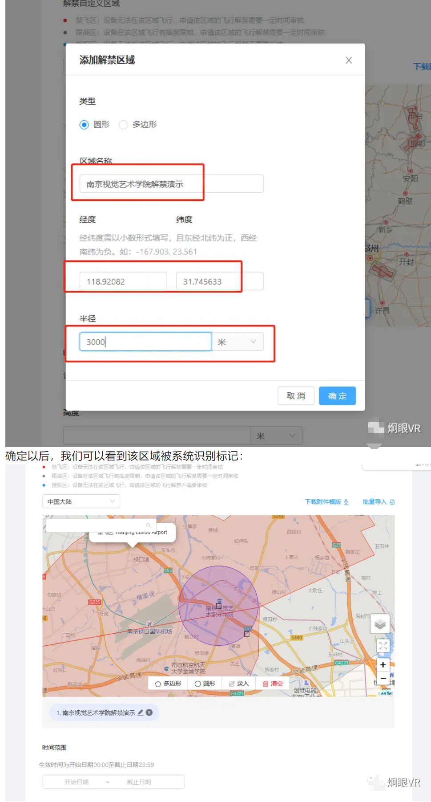Open the radius unit 米 dropdown
The width and height of the screenshot is (431, 802).
coord(238,342)
